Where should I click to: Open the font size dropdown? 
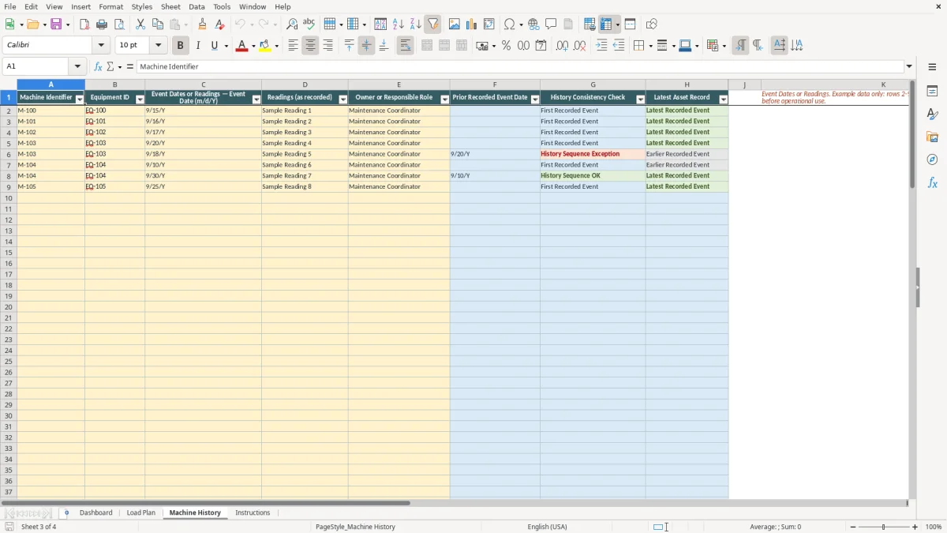159,46
